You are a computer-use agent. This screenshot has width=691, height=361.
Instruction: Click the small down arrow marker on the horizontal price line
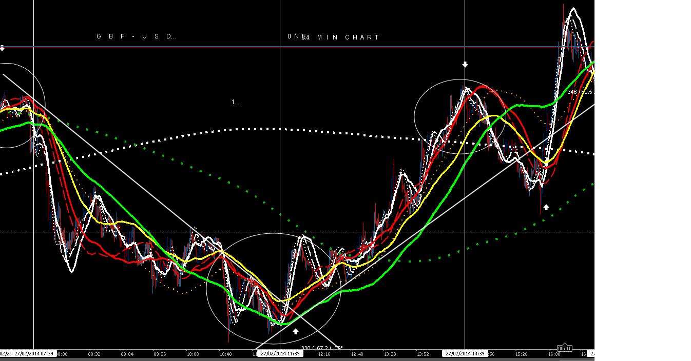coord(2,48)
